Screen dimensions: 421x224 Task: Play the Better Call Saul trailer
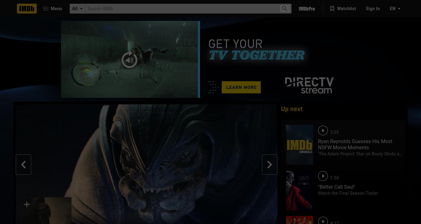click(x=323, y=176)
